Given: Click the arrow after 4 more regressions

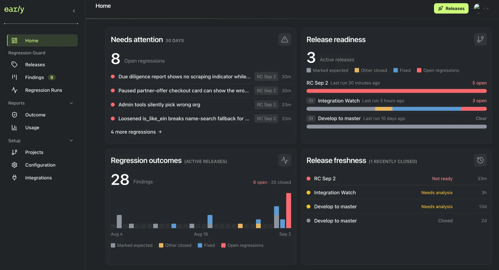Looking at the screenshot, I should (160, 132).
